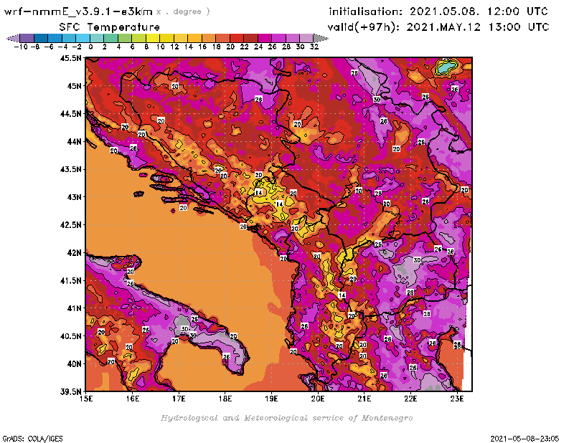Click the 15E longitude axis label
This screenshot has width=574, height=443.
pos(86,399)
